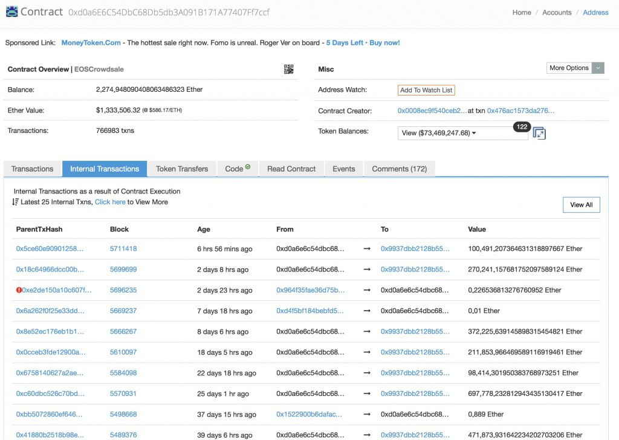Click the 122 token count badge
The height and width of the screenshot is (440, 619).
pyautogui.click(x=522, y=127)
